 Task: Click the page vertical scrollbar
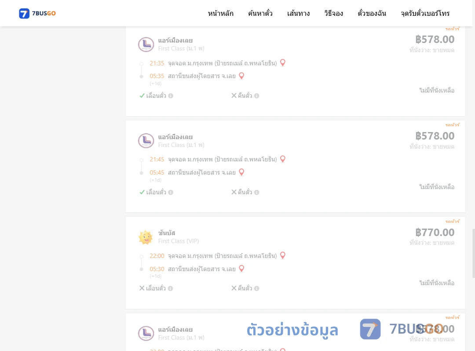(x=474, y=253)
